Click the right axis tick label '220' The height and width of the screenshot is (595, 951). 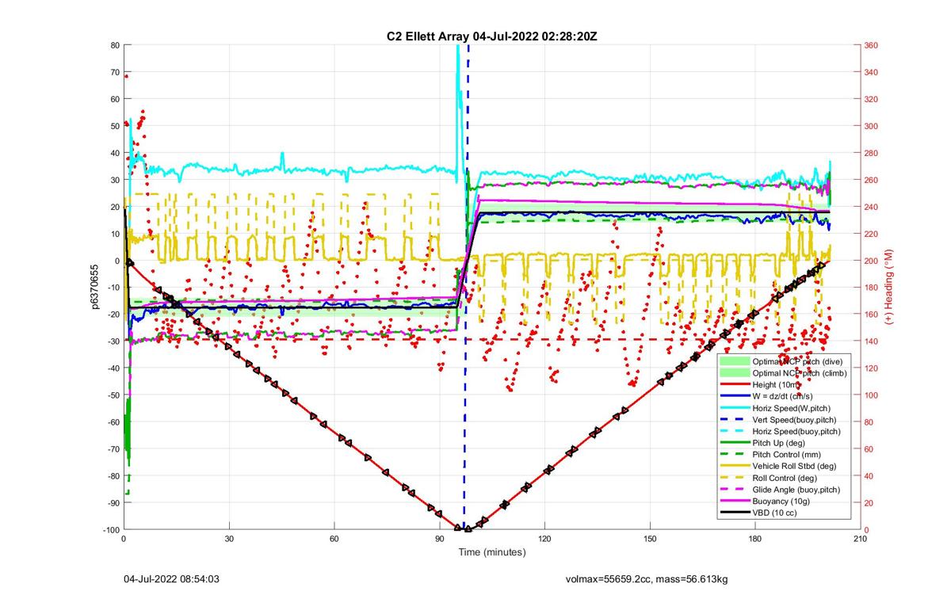coord(872,234)
